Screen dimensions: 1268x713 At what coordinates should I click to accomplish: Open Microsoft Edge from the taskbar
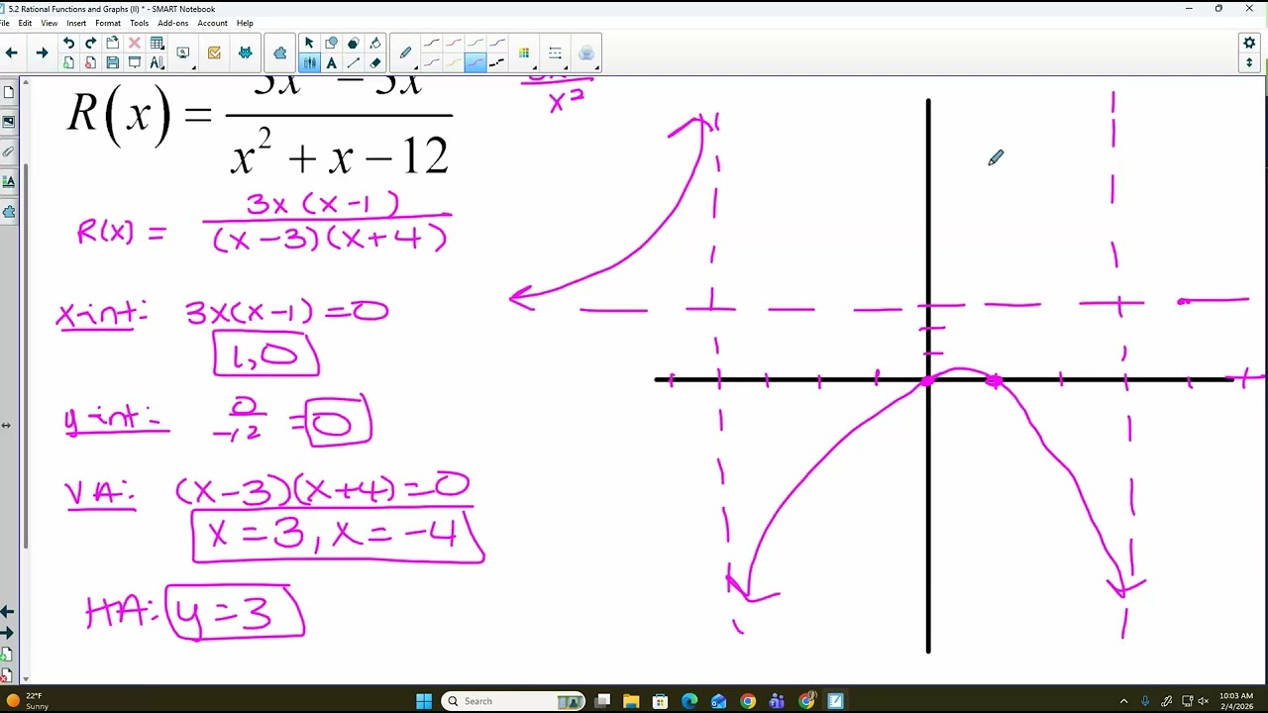pos(689,701)
